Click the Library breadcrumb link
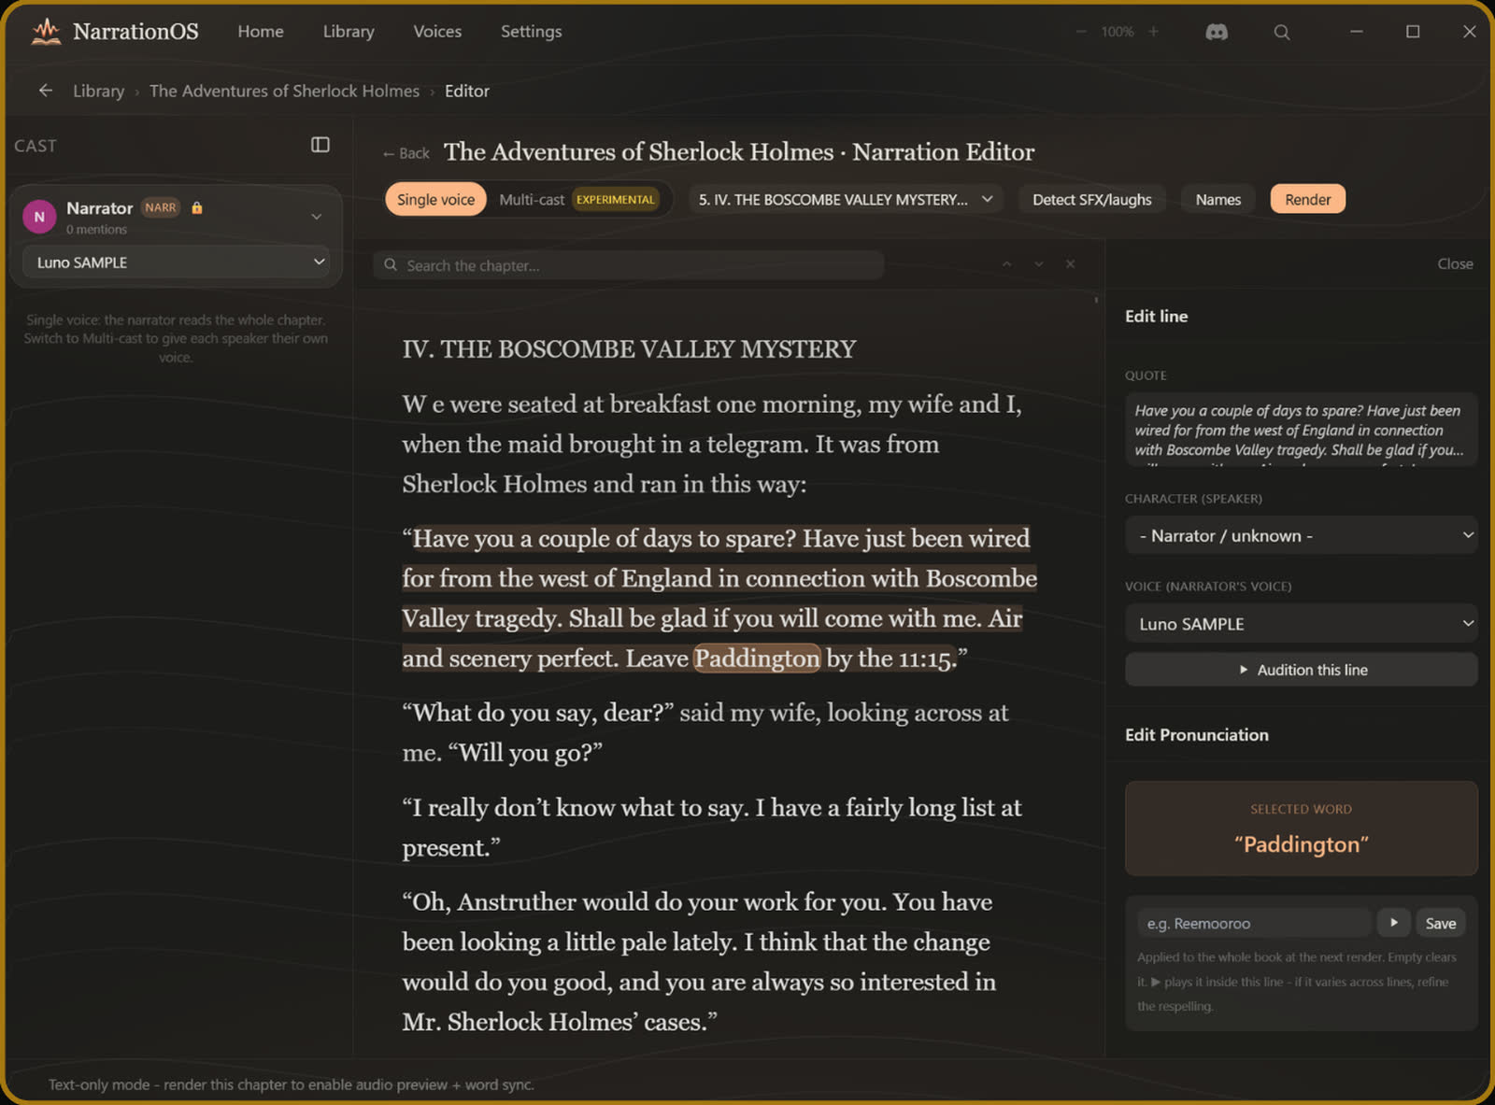 98,91
